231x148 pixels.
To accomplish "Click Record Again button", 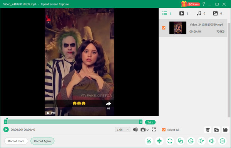I will [42, 141].
